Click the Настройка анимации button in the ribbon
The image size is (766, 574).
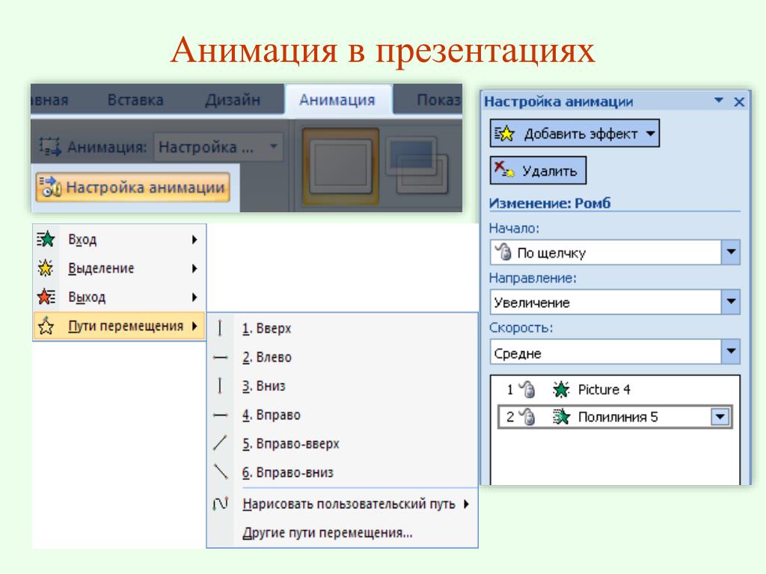pos(132,188)
